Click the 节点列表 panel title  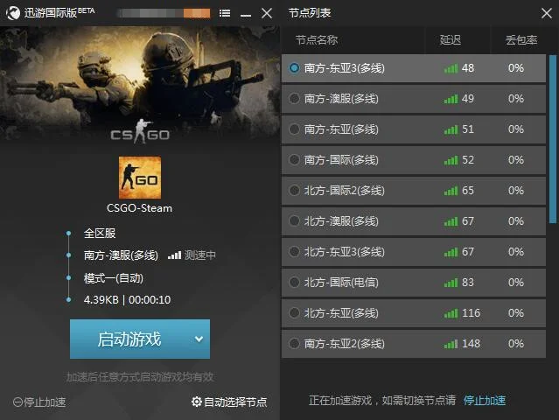pyautogui.click(x=310, y=13)
